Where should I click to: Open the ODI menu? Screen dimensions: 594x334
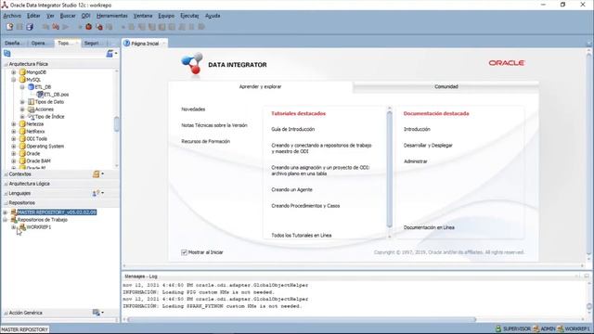pyautogui.click(x=86, y=16)
